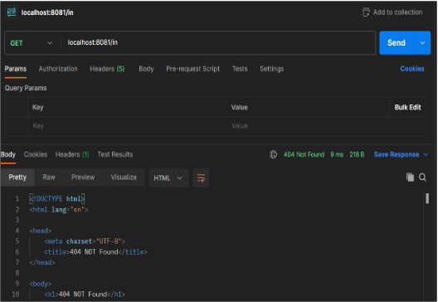
Task: Click the globe network icon near 404 status
Action: click(x=273, y=154)
